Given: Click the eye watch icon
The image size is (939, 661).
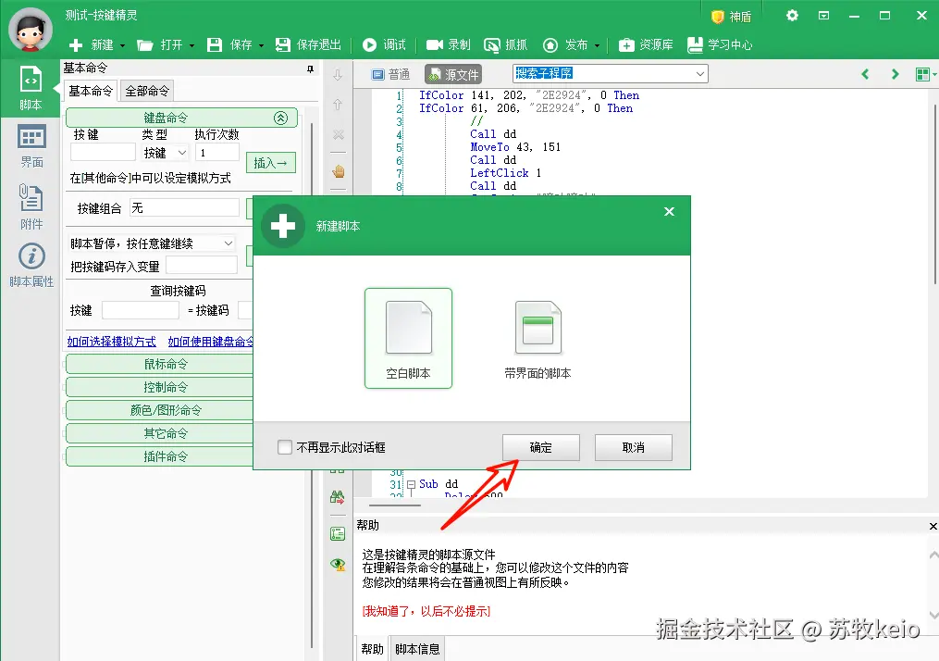Looking at the screenshot, I should pos(338,565).
